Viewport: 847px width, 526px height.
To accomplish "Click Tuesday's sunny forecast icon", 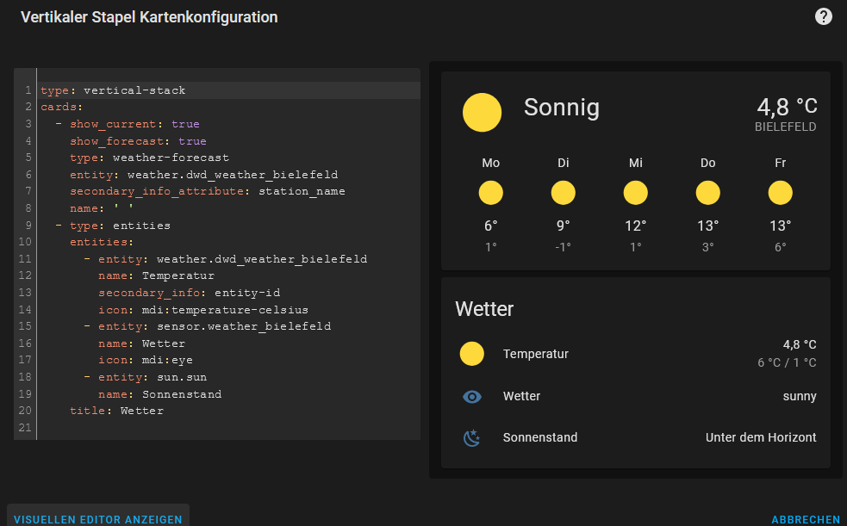I will (x=563, y=193).
